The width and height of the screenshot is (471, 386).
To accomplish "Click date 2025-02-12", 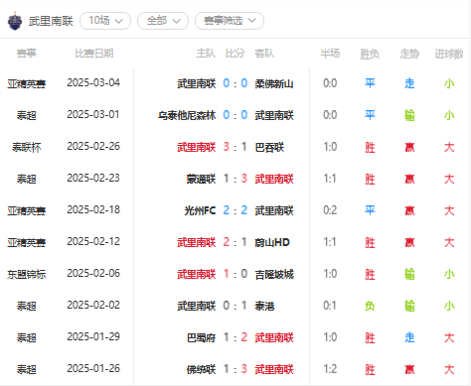I will click(93, 241).
